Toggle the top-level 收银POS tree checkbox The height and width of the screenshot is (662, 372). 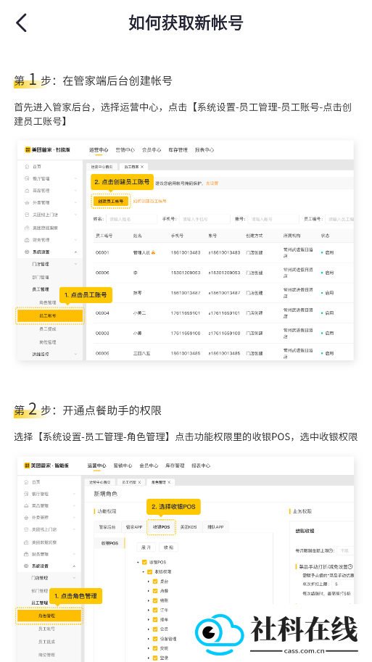pos(145,563)
